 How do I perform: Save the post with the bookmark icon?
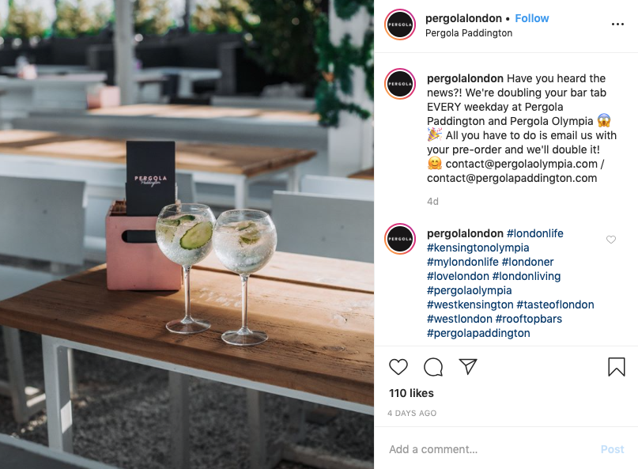pos(617,367)
